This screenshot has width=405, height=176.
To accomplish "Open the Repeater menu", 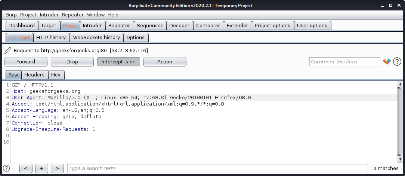I will click(x=73, y=15).
